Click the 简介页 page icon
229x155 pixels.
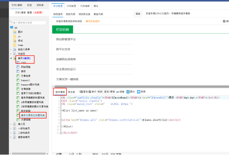pyautogui.click(x=14, y=124)
